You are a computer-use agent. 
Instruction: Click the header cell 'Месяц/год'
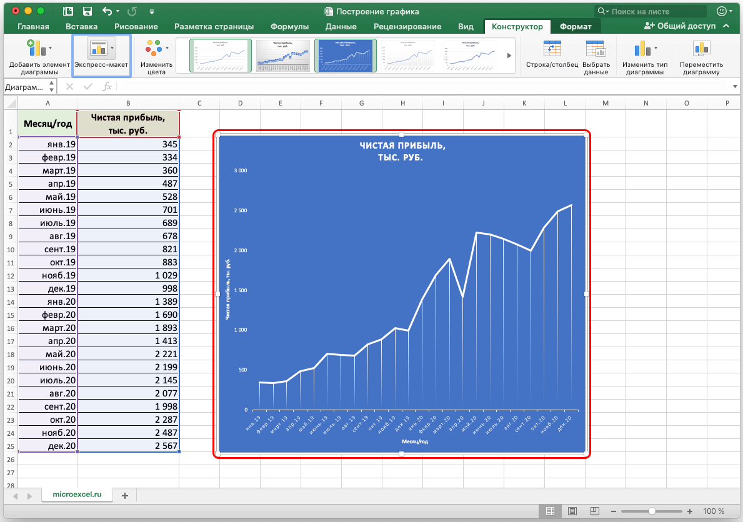(x=47, y=124)
